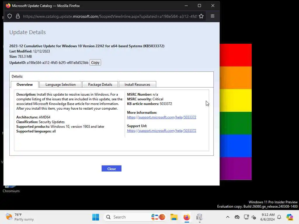The image size is (299, 224).
Task: Click the display network tray icon
Action: tap(246, 217)
